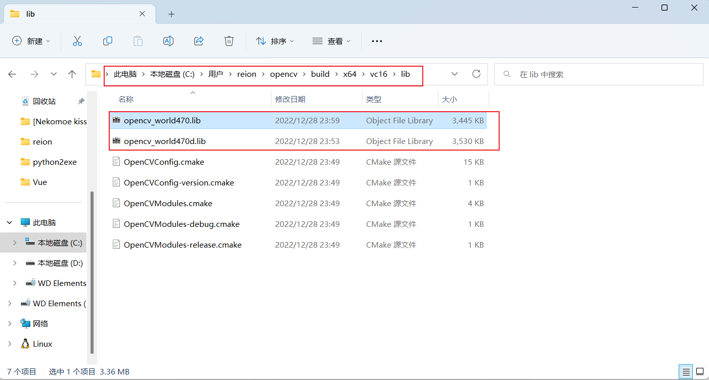
Task: Refresh the current folder view
Action: point(476,74)
